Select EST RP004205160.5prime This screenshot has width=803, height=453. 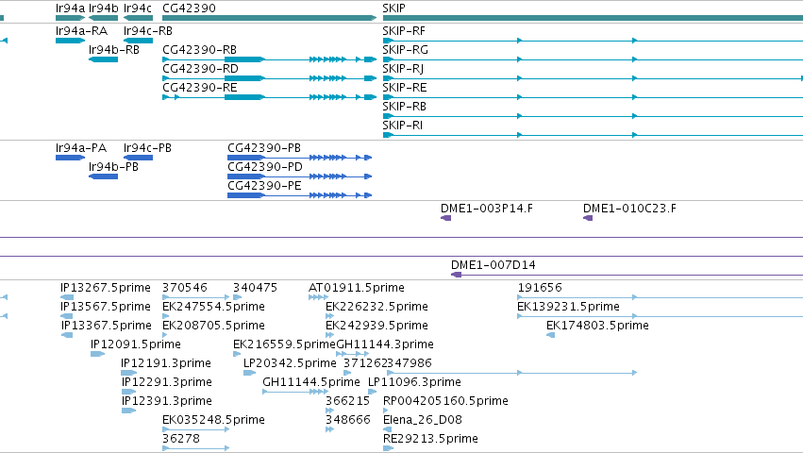coord(386,411)
